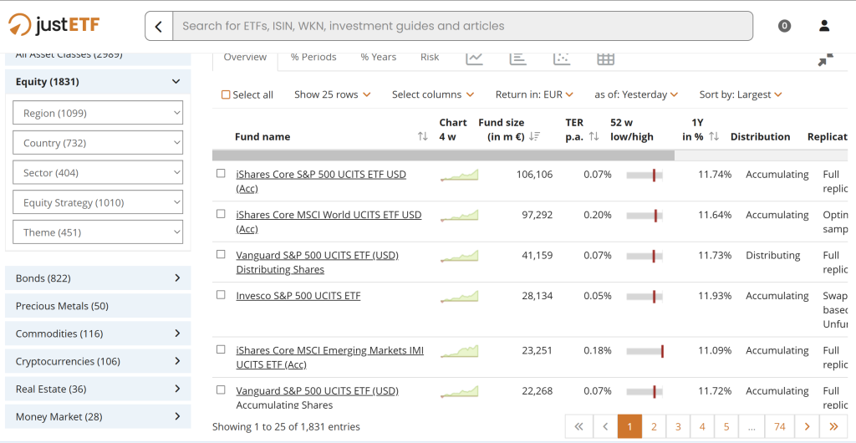The height and width of the screenshot is (443, 856).
Task: Go to first page double-arrow
Action: pyautogui.click(x=579, y=426)
